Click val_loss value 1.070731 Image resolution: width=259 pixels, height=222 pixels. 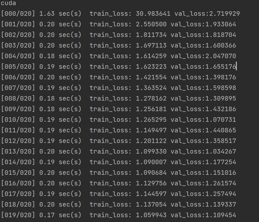pyautogui.click(x=221, y=120)
